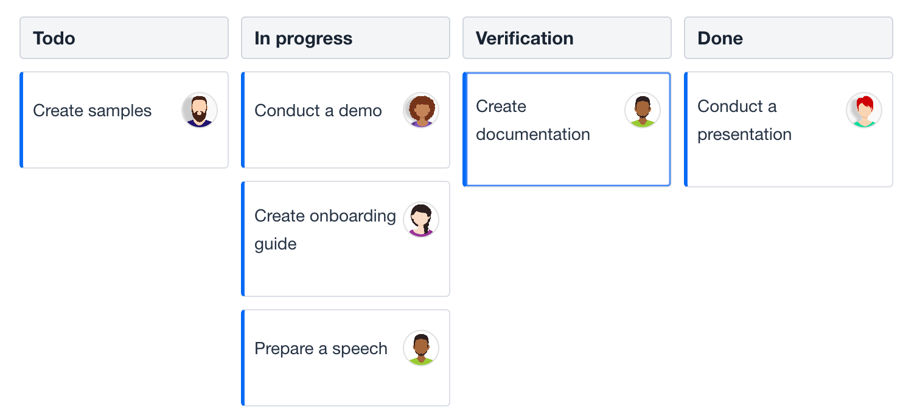The width and height of the screenshot is (903, 415).
Task: Select the Verification column header
Action: click(x=567, y=38)
